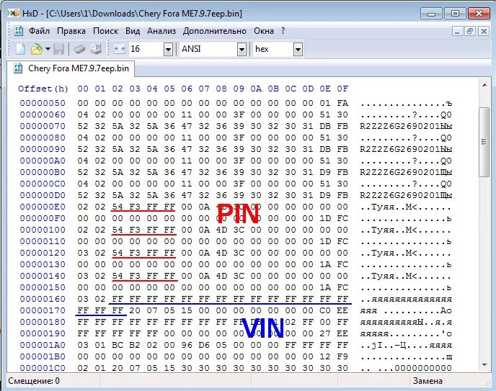Image resolution: width=496 pixels, height=391 pixels.
Task: Click byte F3 in row 00000100
Action: coord(135,230)
